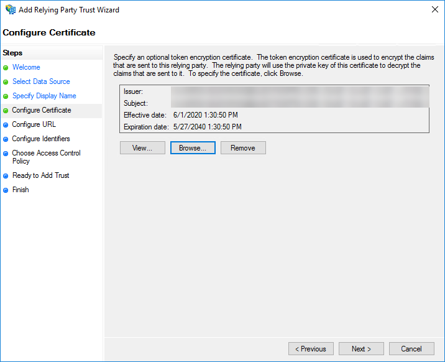Click the green bullet beside Specify Display Name
Viewport: 445px width, 362px height.
click(x=6, y=96)
